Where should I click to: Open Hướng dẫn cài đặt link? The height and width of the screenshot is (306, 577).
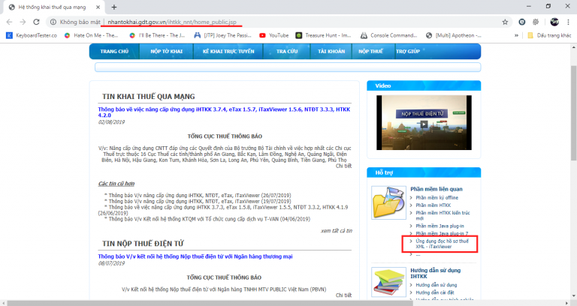click(x=435, y=292)
